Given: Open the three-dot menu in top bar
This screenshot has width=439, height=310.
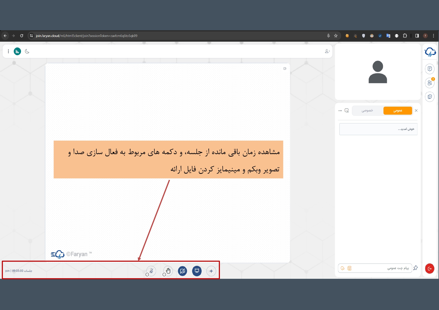Looking at the screenshot, I should coord(9,51).
